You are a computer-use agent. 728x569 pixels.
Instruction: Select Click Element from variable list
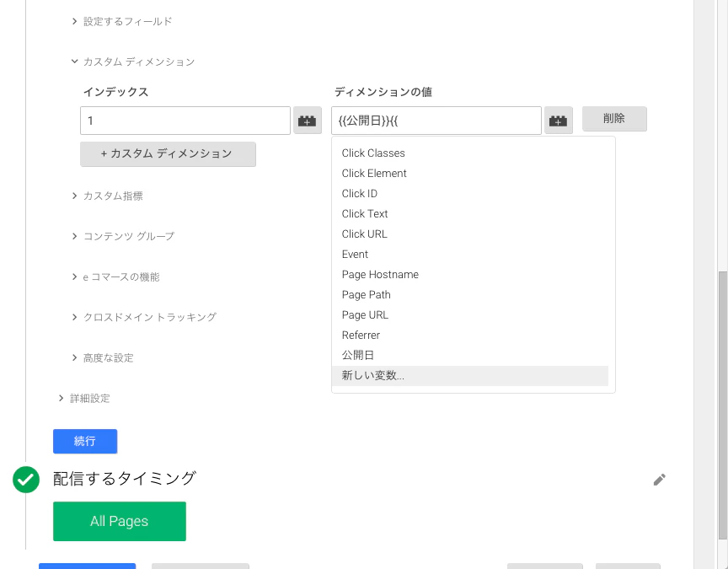[470, 174]
